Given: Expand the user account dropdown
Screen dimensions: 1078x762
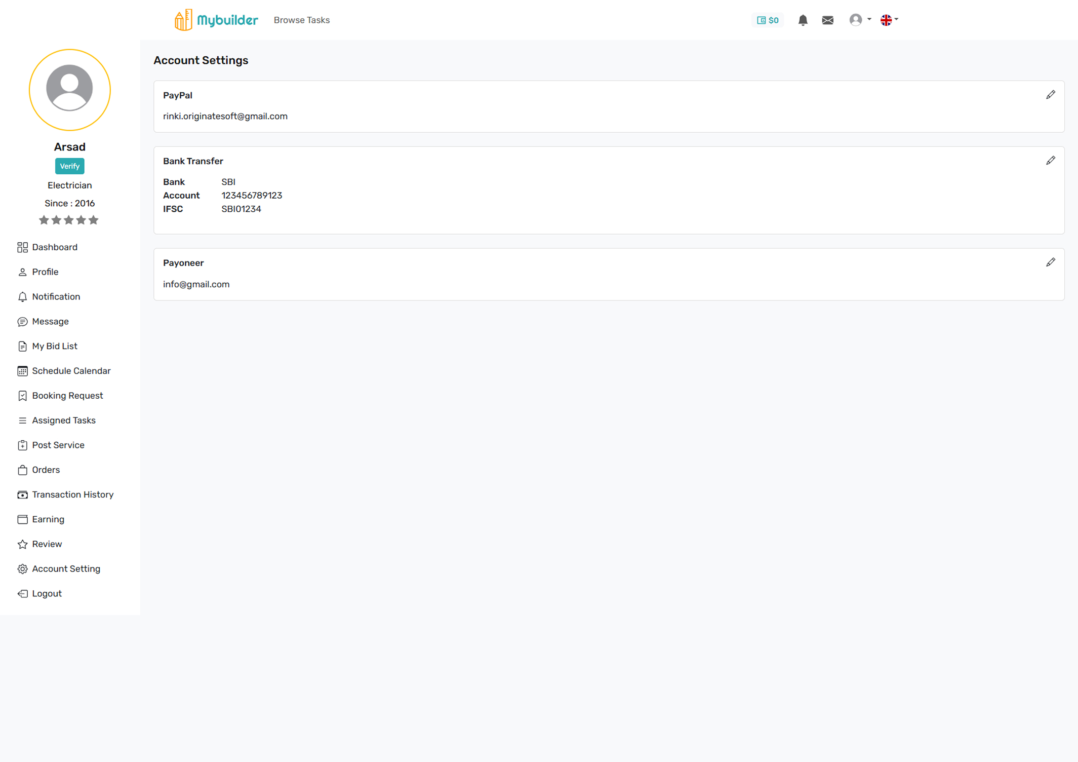Looking at the screenshot, I should [x=860, y=20].
